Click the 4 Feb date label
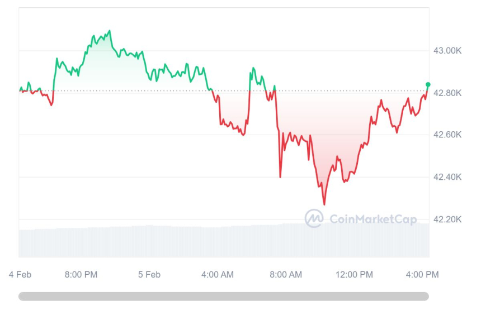 click(x=20, y=274)
